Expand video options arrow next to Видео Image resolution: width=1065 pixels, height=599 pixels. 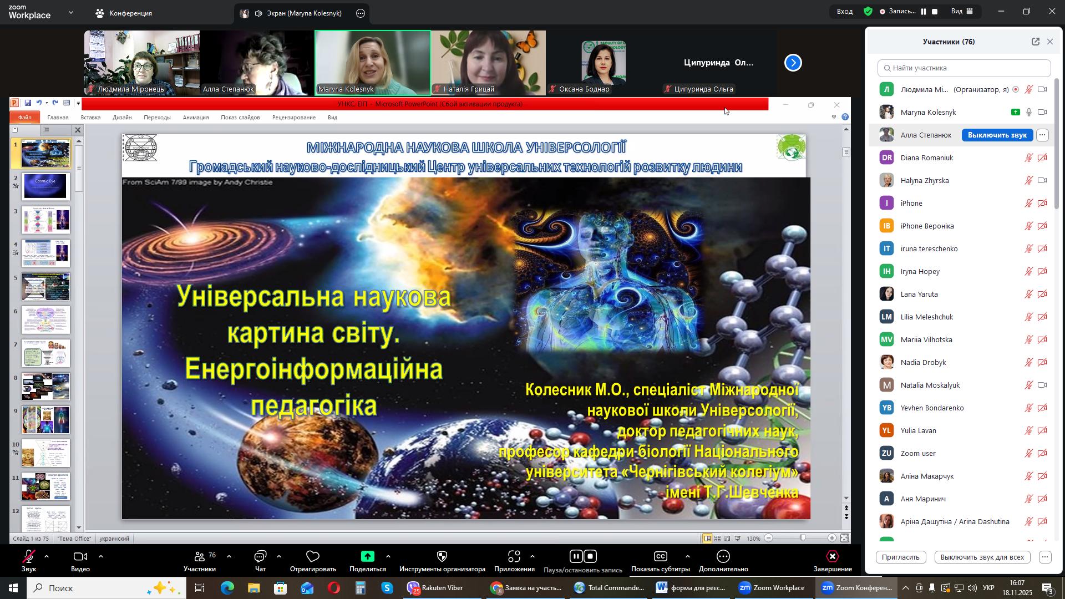pos(101,557)
